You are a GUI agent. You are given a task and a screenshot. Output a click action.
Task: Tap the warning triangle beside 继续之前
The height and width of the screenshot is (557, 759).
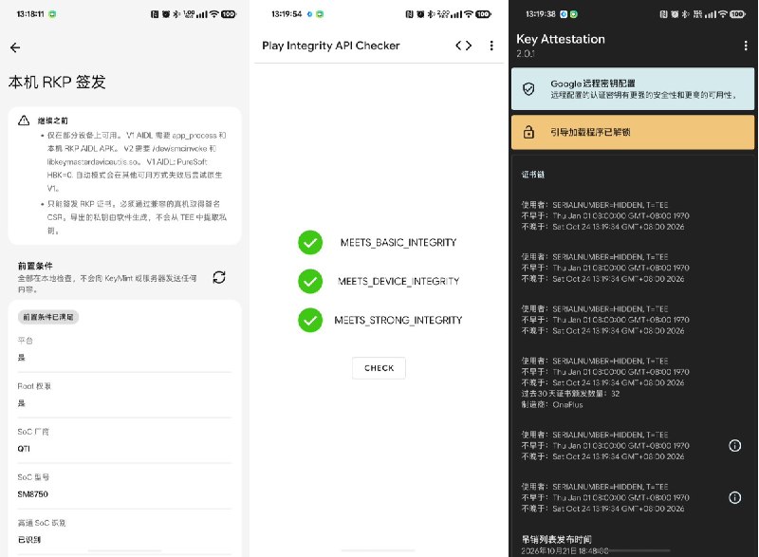pyautogui.click(x=24, y=121)
